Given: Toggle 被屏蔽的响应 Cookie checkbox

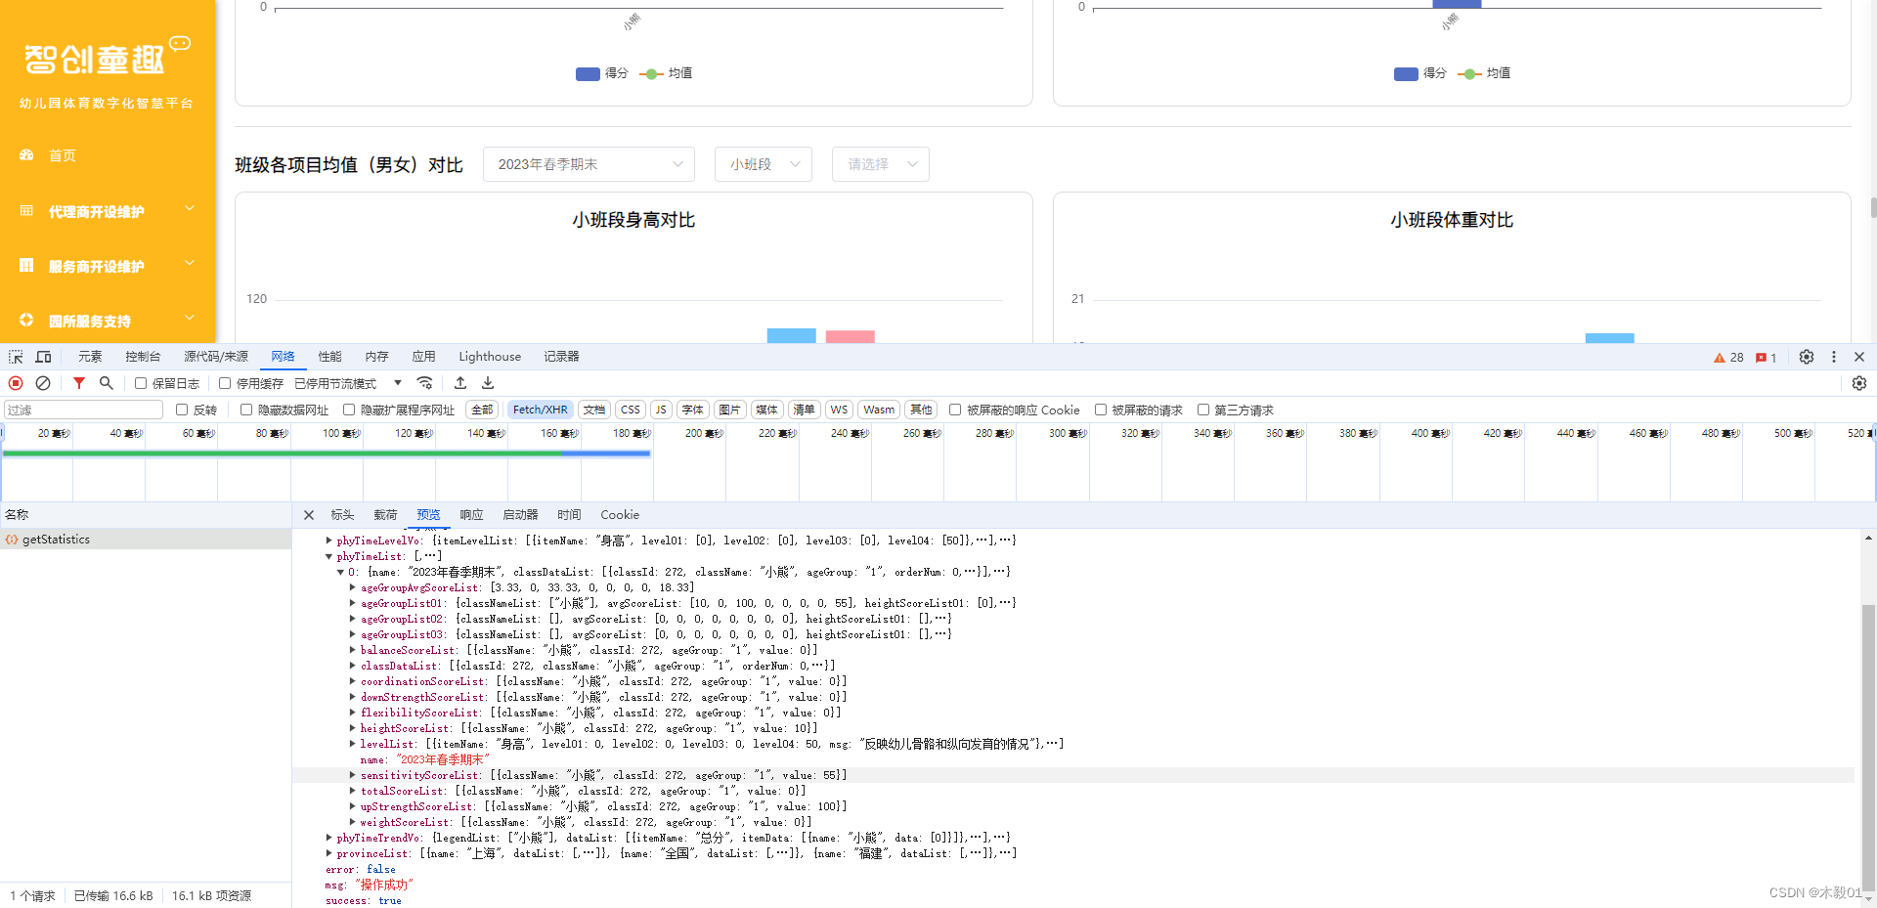Looking at the screenshot, I should (955, 410).
